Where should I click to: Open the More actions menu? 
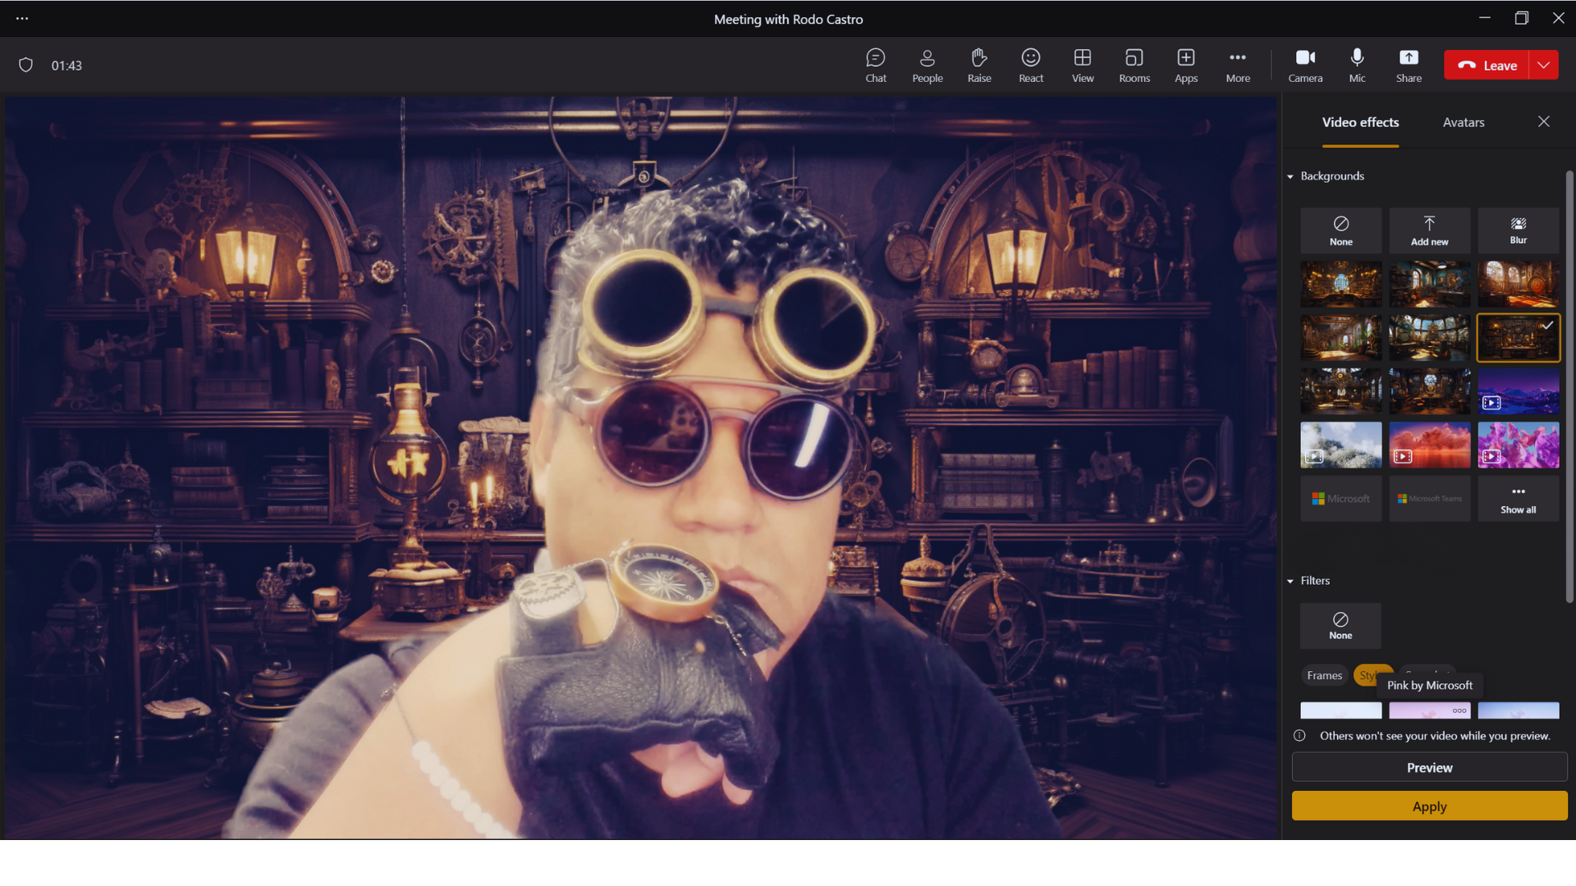point(1237,66)
